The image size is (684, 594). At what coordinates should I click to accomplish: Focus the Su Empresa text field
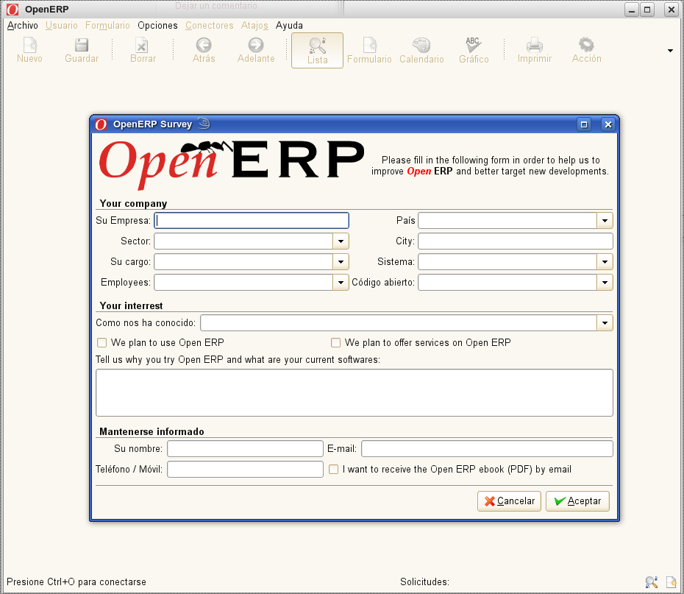[252, 220]
